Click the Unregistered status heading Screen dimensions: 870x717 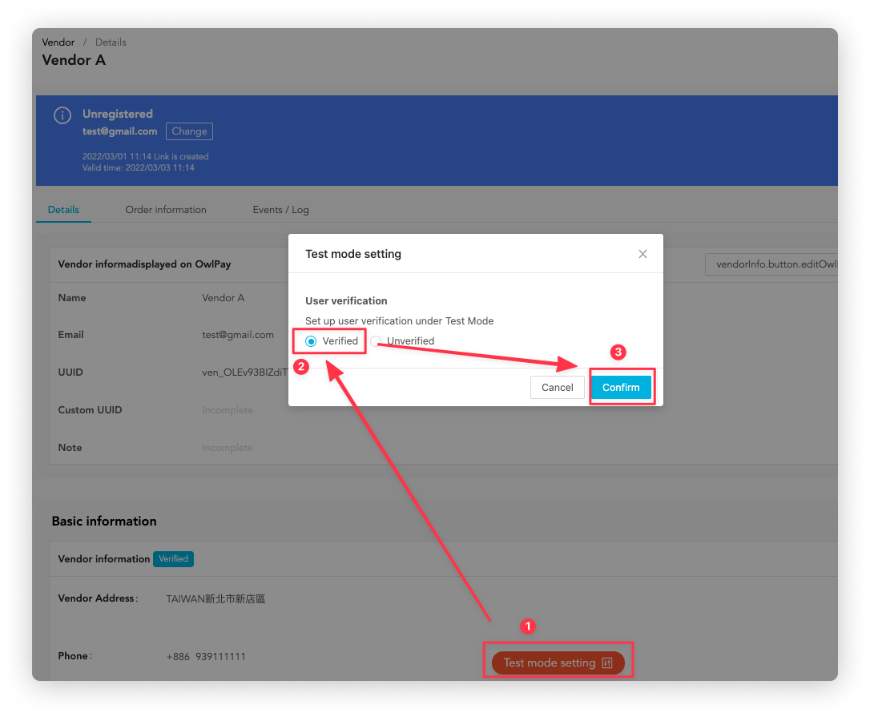pyautogui.click(x=118, y=114)
